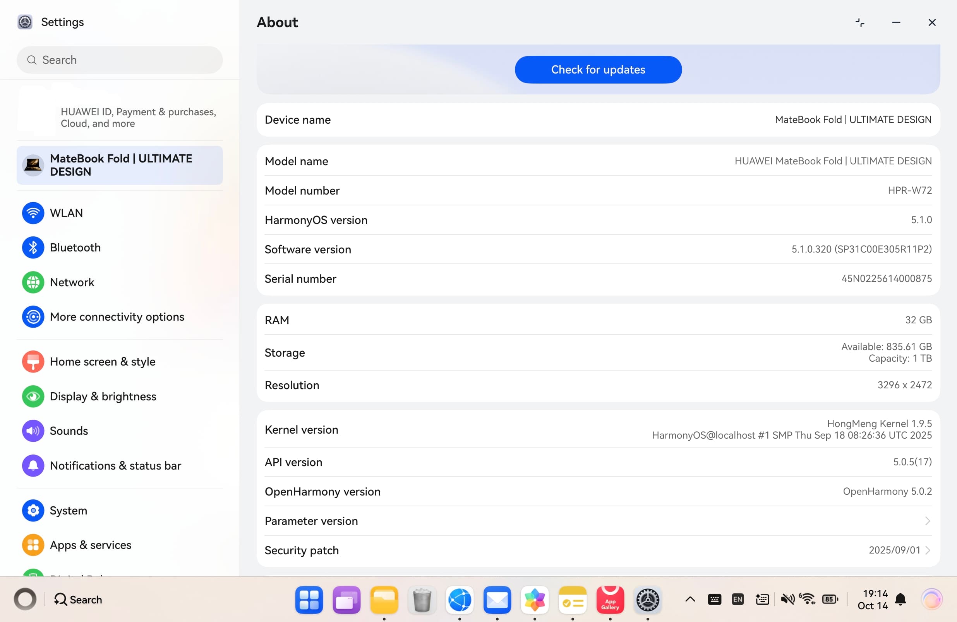The width and height of the screenshot is (957, 622).
Task: Open Notifications & status bar settings
Action: [115, 465]
